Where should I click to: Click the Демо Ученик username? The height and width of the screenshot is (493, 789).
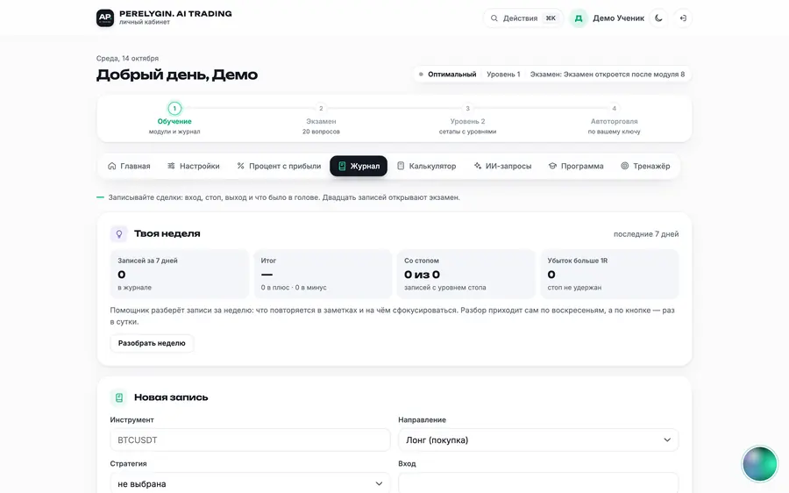point(618,18)
